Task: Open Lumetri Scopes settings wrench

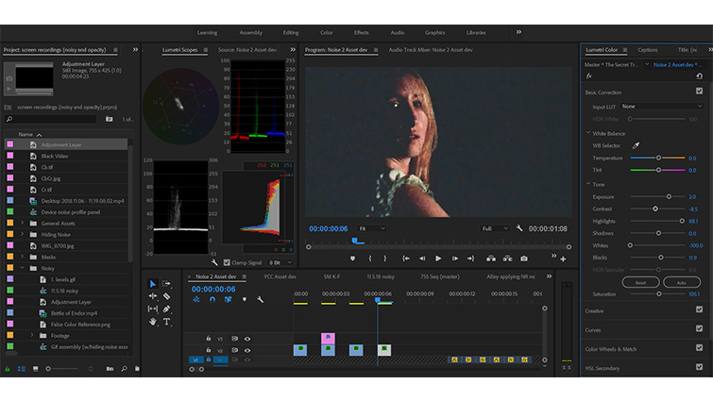Action: 214,262
